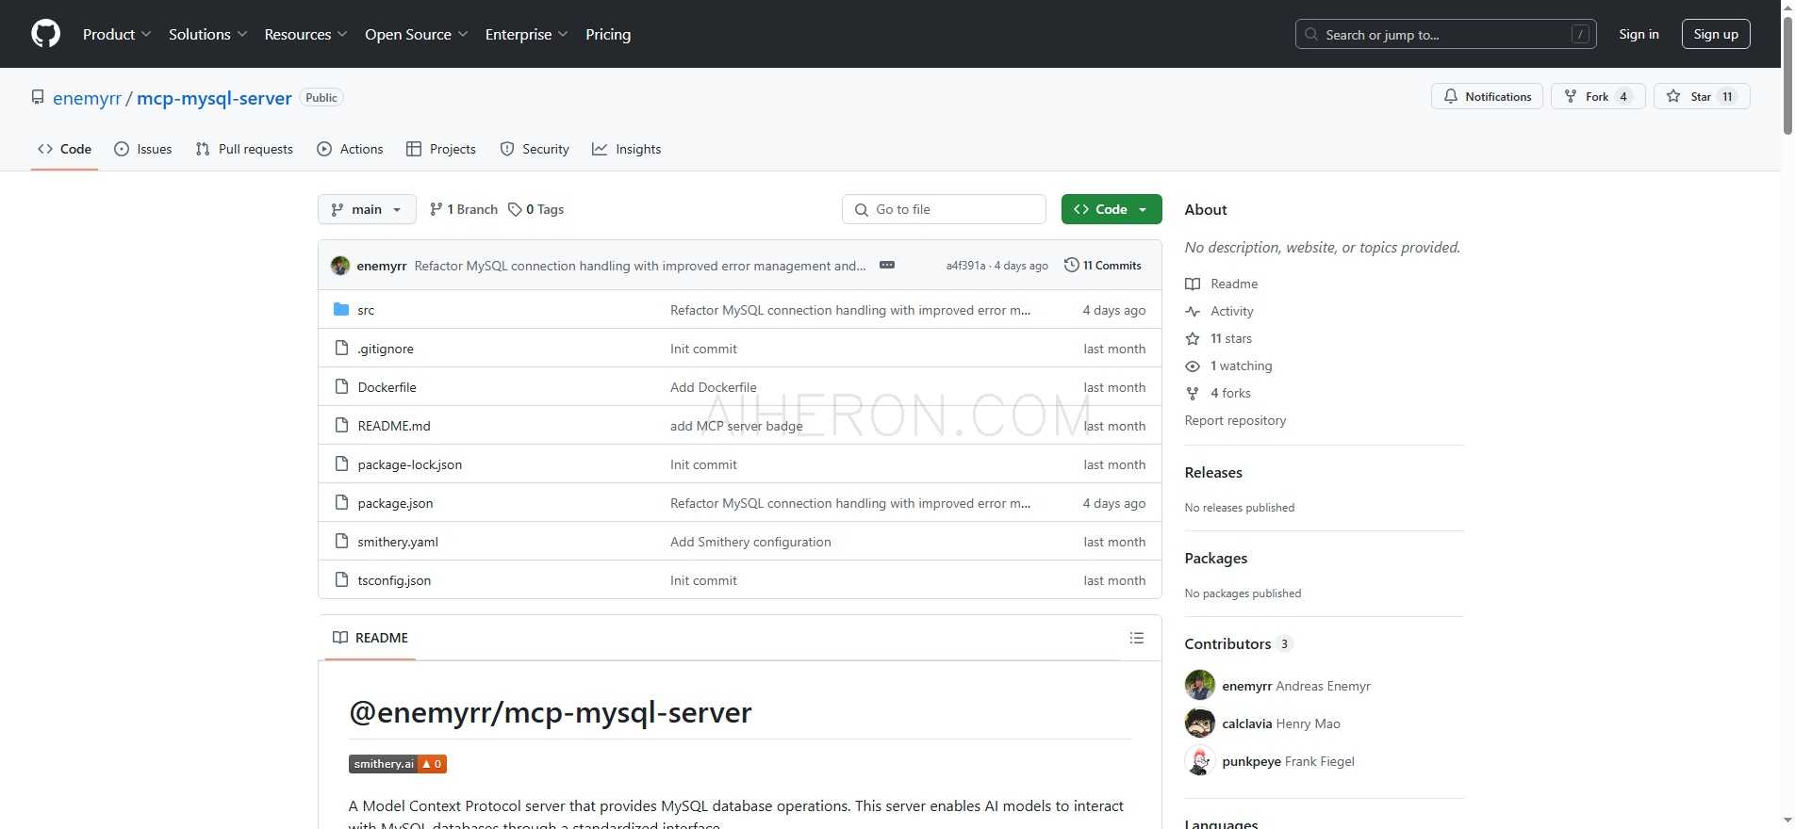This screenshot has width=1795, height=829.
Task: Open the README outline list icon
Action: pyautogui.click(x=1137, y=638)
